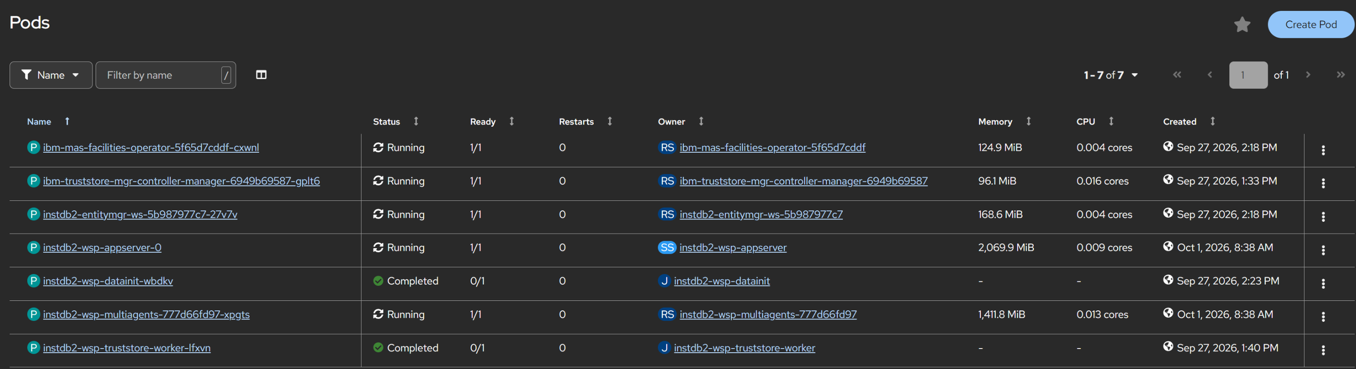This screenshot has height=369, width=1356.
Task: Open kebab menu for instdb2-entitymgr-ws pod
Action: coord(1323,217)
